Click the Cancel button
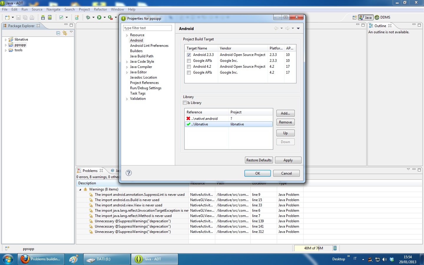This screenshot has width=424, height=265. pyautogui.click(x=286, y=173)
